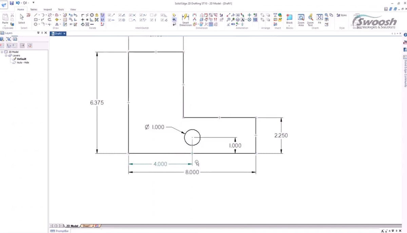This screenshot has width=407, height=233.
Task: Expand the 2D Model tree node
Action: point(2,52)
